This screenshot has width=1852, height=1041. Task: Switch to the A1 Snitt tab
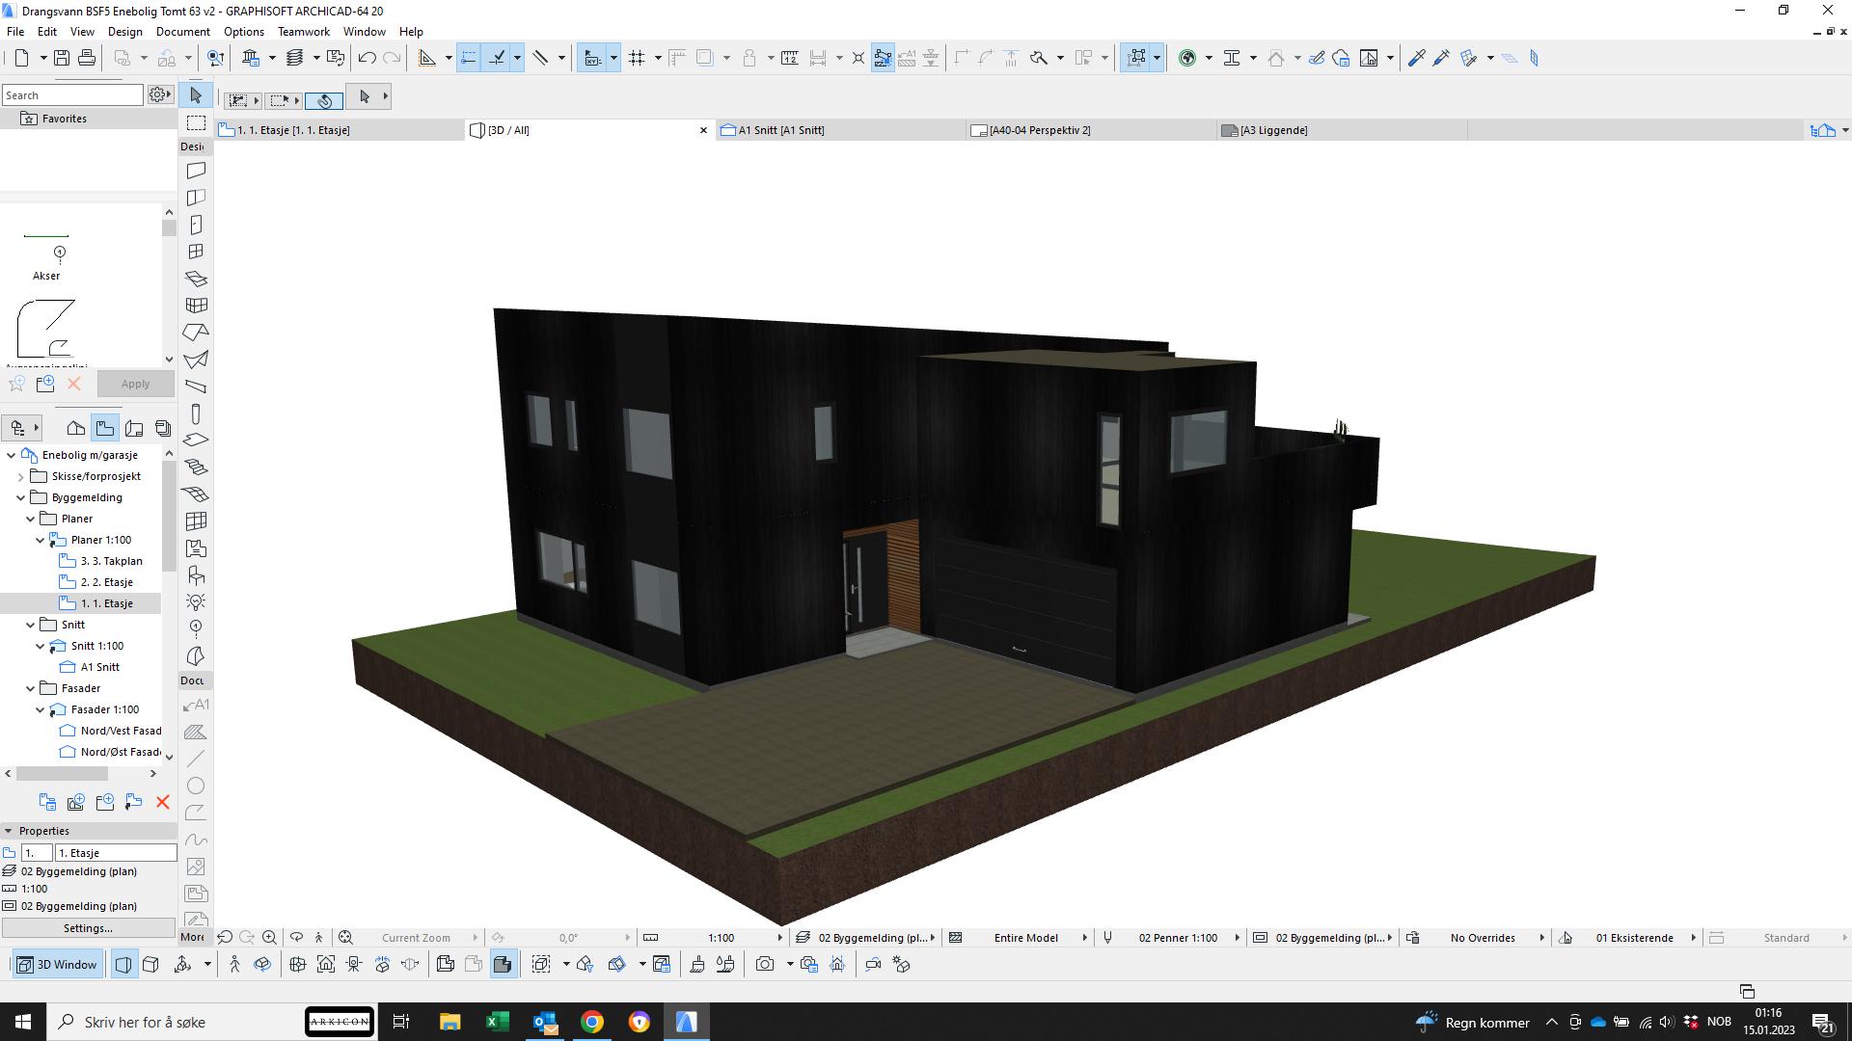pyautogui.click(x=781, y=130)
